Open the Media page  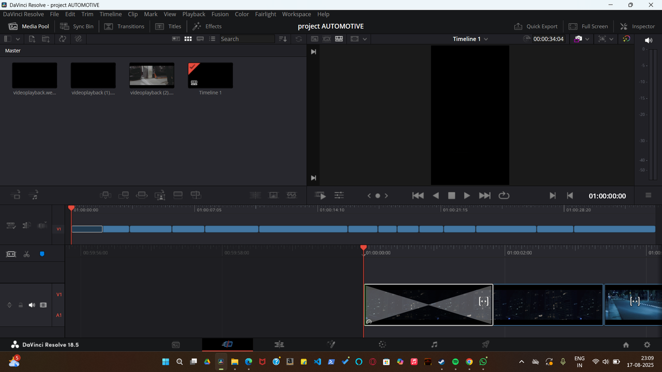176,344
